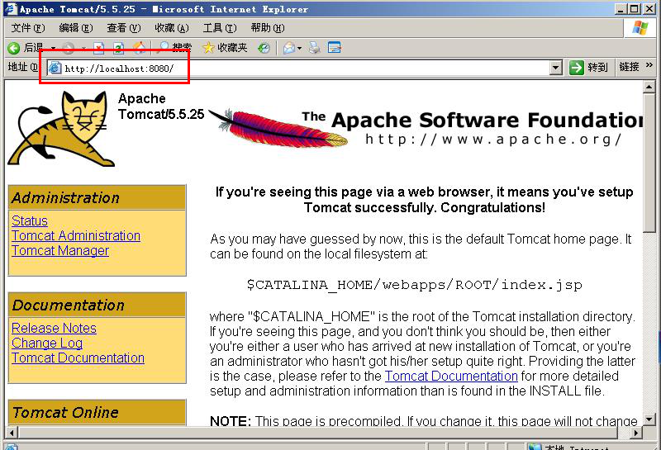Click the Mail envelope icon
Image resolution: width=661 pixels, height=450 pixels.
pos(289,48)
